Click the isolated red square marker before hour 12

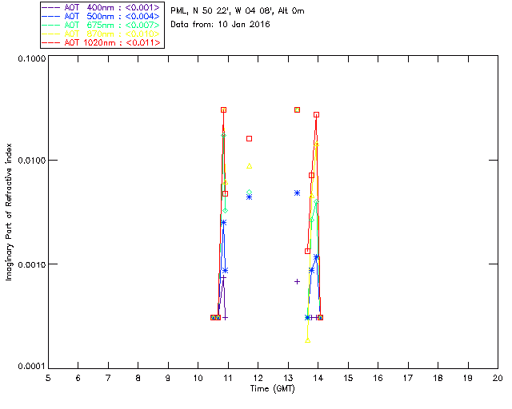tap(249, 139)
